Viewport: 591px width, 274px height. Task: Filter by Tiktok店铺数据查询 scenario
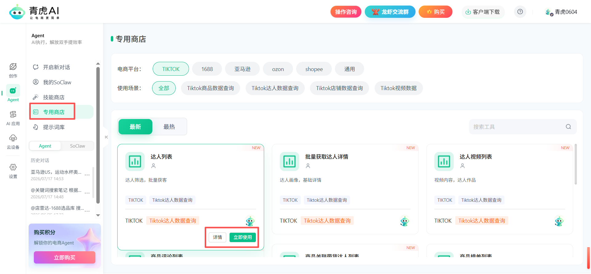[340, 88]
